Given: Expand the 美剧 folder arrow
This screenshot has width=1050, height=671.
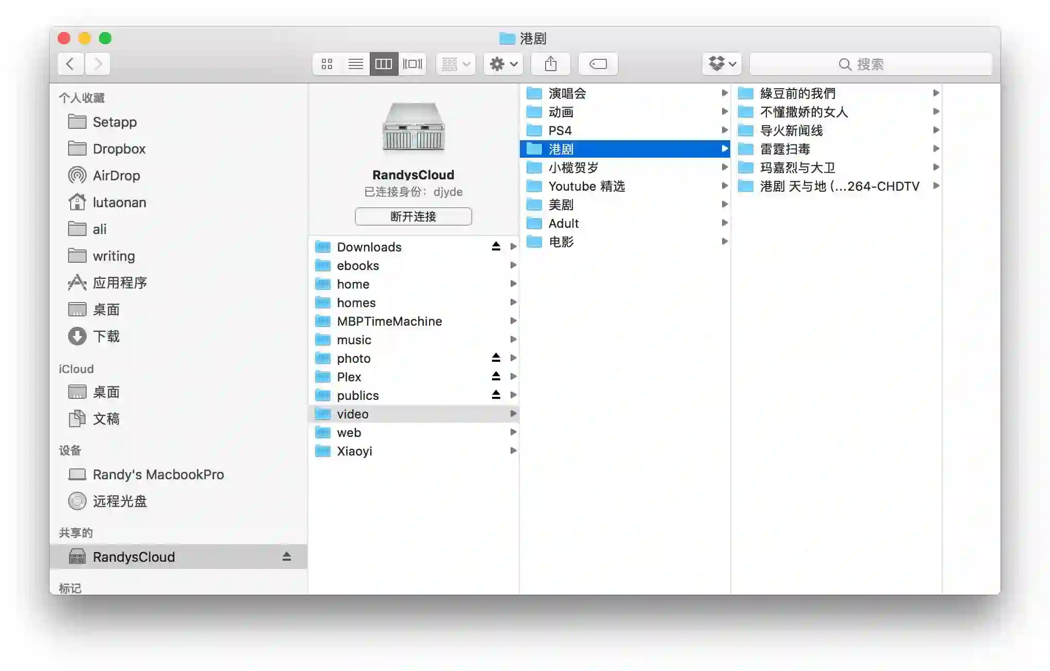Looking at the screenshot, I should point(724,205).
